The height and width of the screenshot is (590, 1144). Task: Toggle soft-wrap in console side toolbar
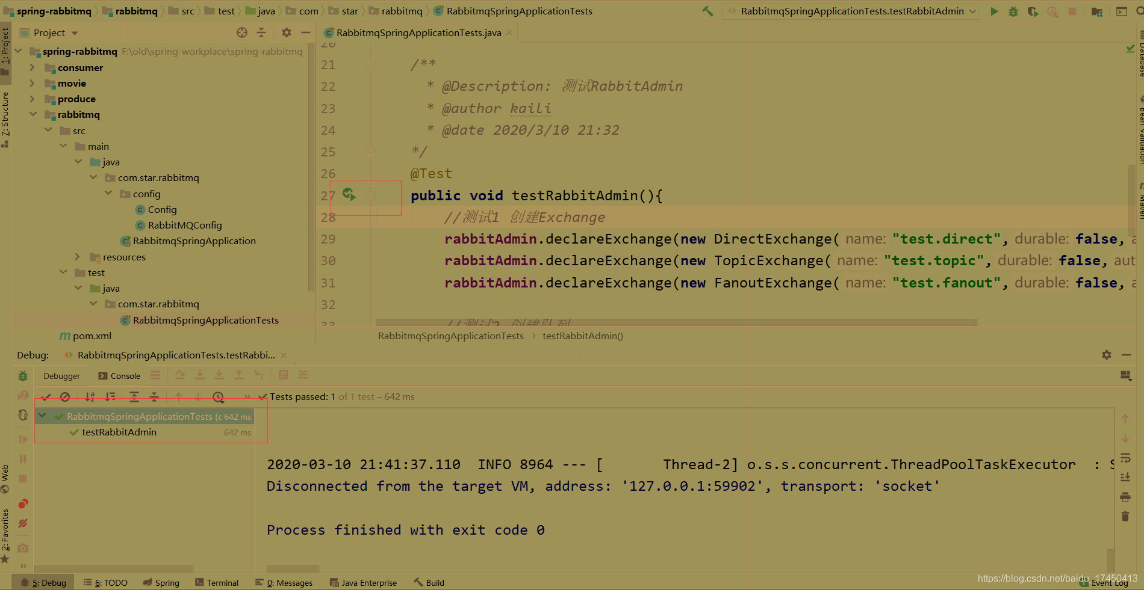pos(1125,458)
